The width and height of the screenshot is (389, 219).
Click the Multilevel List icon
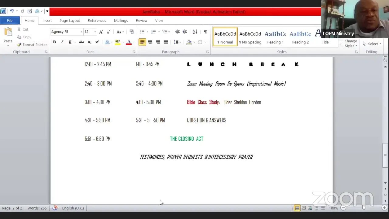165,32
